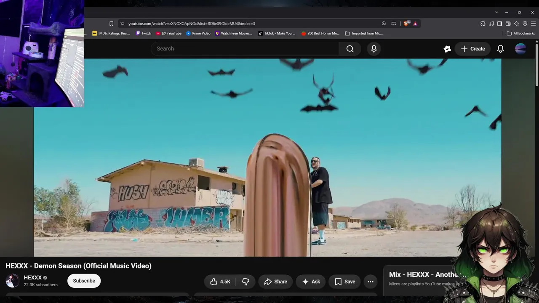Open the zoom magnifier icon in address bar
Image resolution: width=539 pixels, height=303 pixels.
[384, 24]
